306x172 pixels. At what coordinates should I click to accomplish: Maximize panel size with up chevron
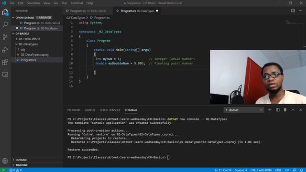click(x=293, y=110)
